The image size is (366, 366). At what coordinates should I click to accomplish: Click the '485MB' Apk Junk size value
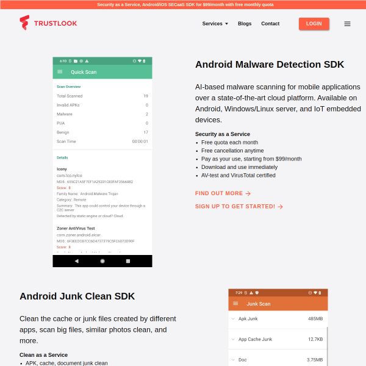pos(315,318)
